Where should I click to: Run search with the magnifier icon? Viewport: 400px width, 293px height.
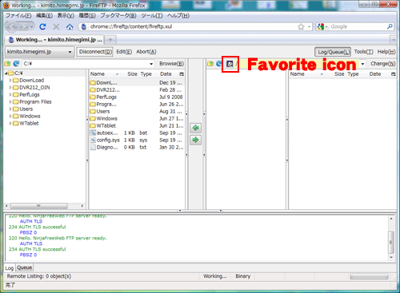390,26
